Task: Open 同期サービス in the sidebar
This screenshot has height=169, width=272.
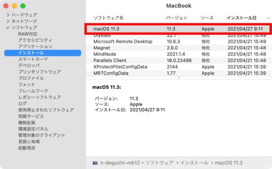Action: [31, 116]
